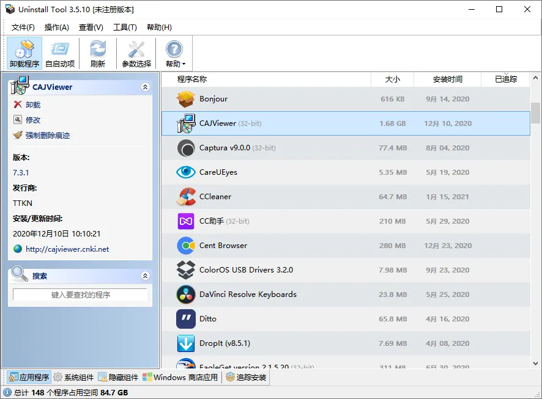The width and height of the screenshot is (542, 399).
Task: Click the red X uninstall icon
Action: click(x=18, y=104)
